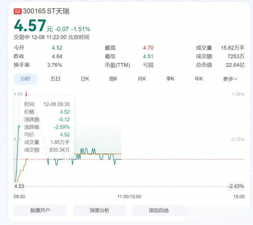Viewport: 253px width, 225px height.
Task: Select the 分时 intraday tab
Action: (25, 79)
